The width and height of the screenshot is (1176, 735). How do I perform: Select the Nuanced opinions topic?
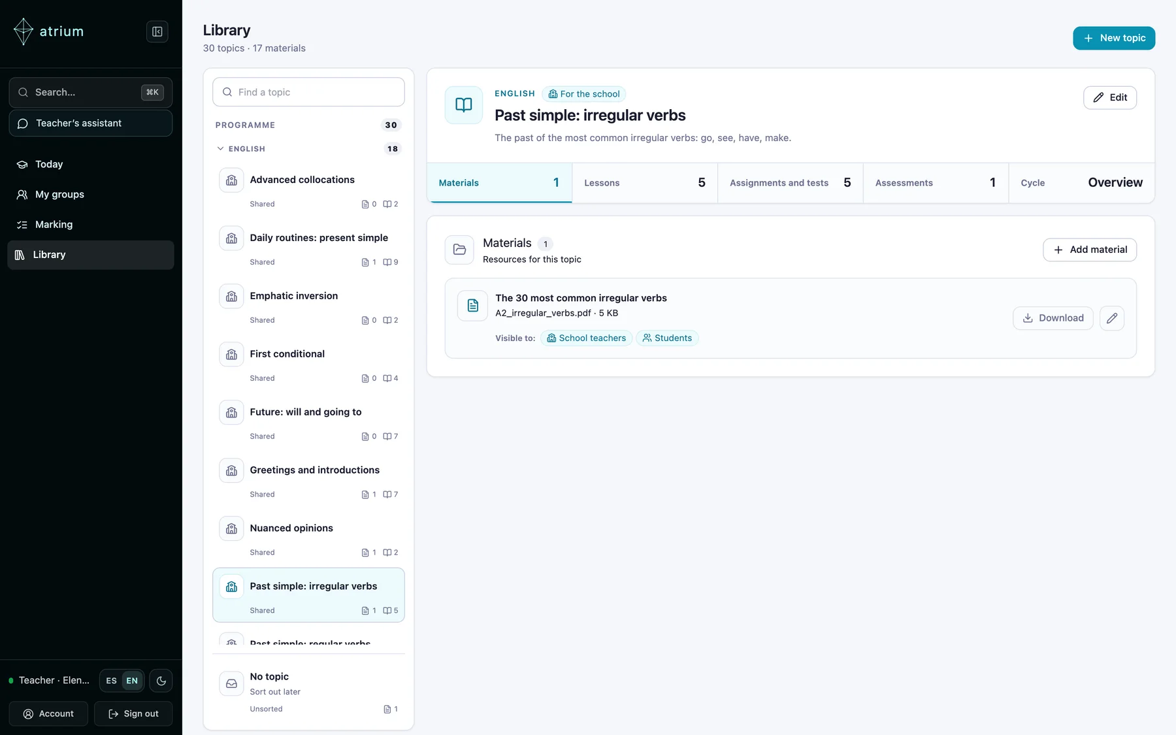(308, 538)
